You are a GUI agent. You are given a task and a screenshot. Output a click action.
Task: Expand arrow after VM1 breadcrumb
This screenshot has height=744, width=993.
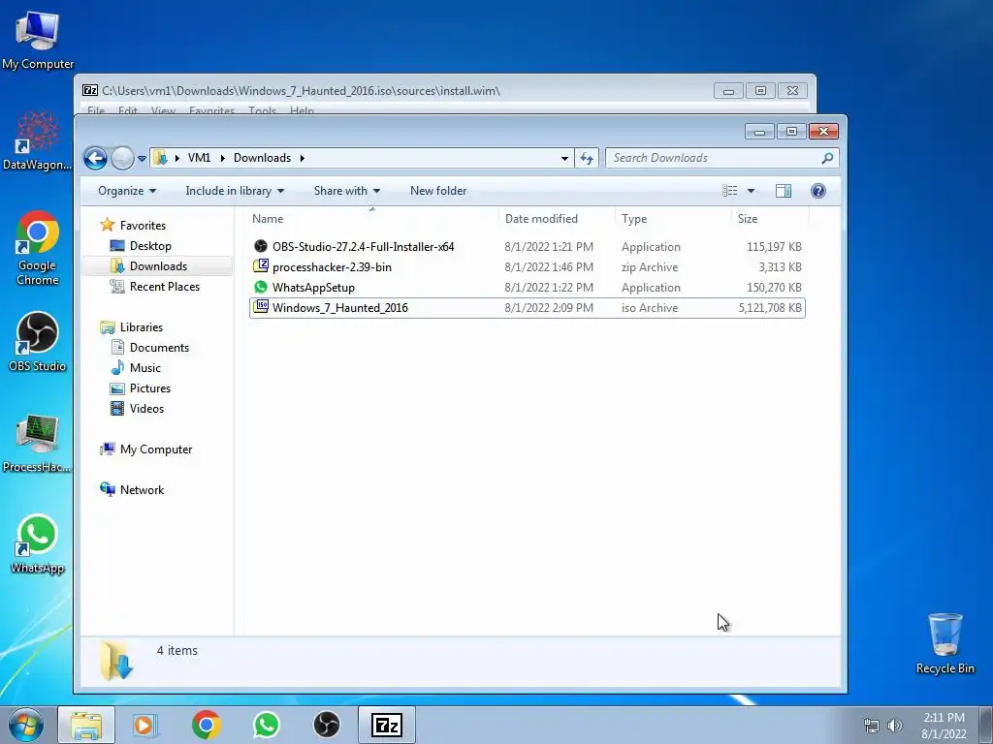[222, 158]
